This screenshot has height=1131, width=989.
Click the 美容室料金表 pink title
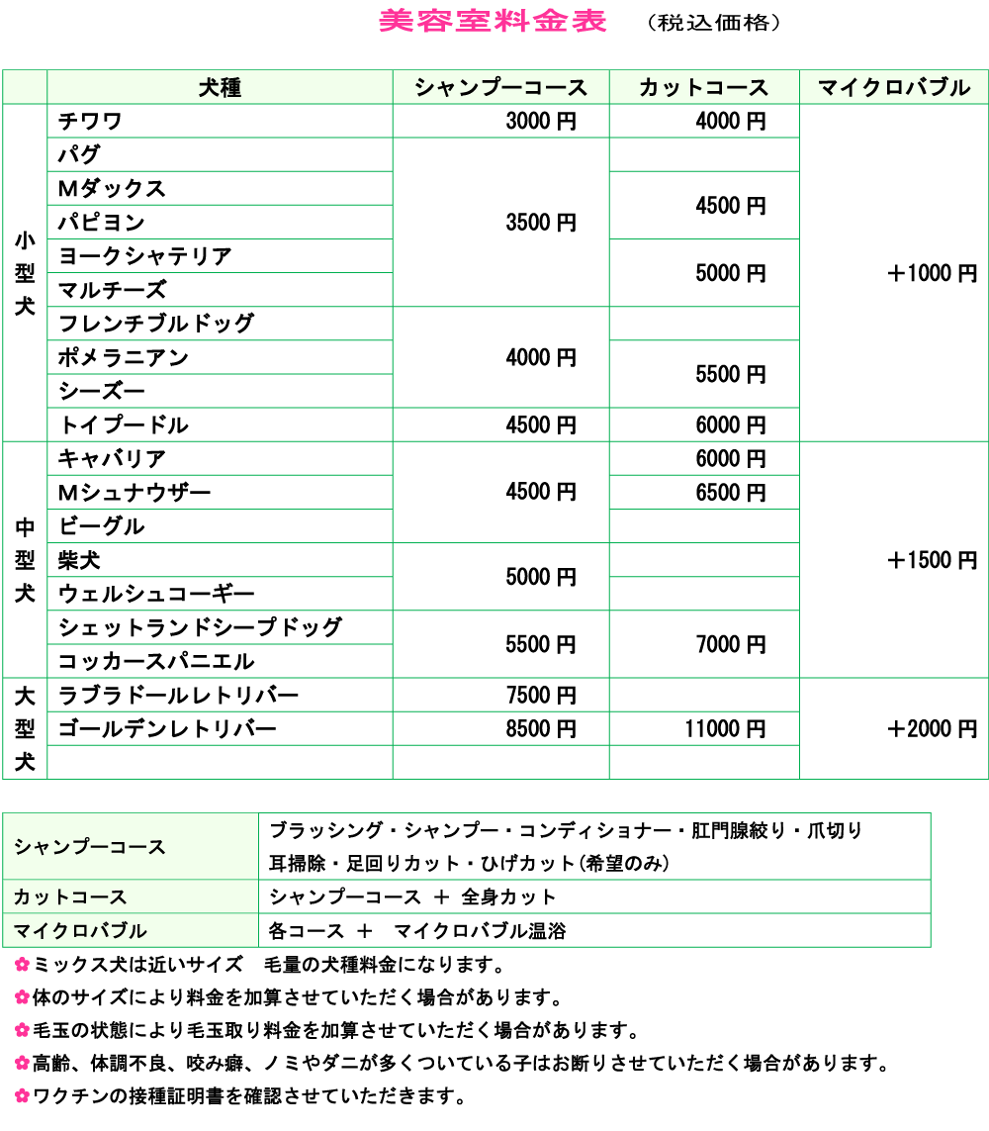493,22
